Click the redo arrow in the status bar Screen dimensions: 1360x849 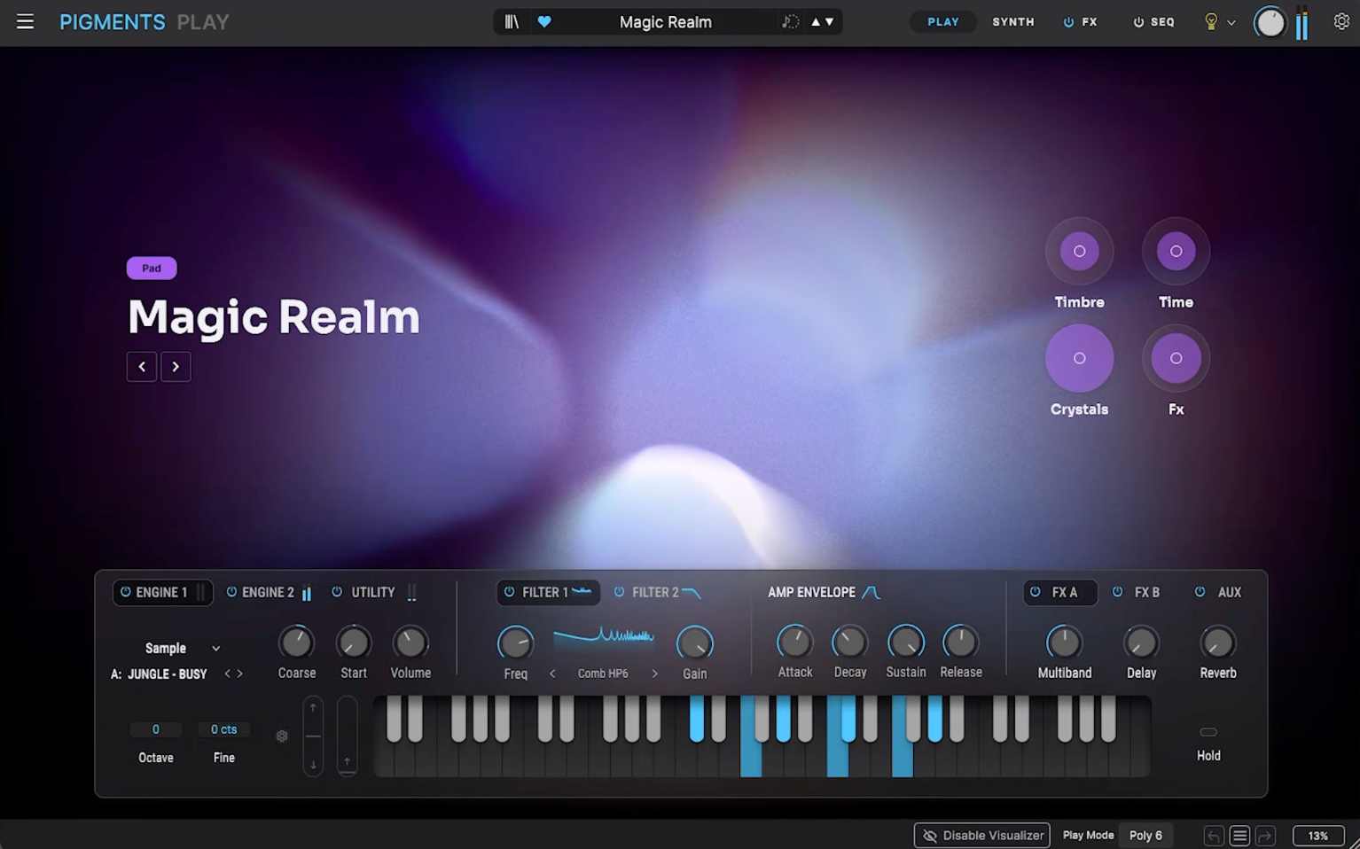click(1265, 835)
